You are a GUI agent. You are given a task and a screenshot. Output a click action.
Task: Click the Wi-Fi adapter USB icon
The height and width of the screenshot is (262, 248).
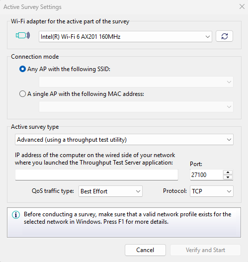click(23, 35)
